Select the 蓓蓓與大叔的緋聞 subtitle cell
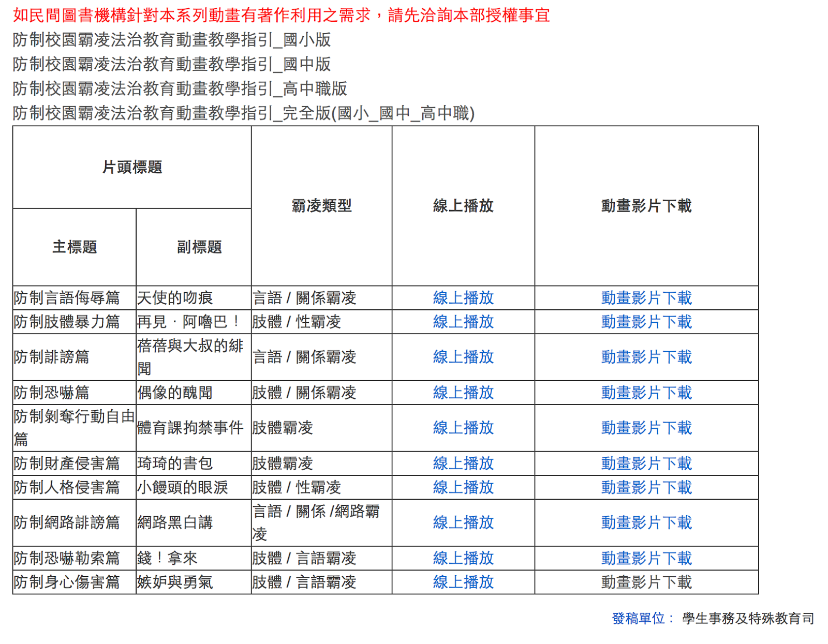The image size is (828, 644). [194, 357]
